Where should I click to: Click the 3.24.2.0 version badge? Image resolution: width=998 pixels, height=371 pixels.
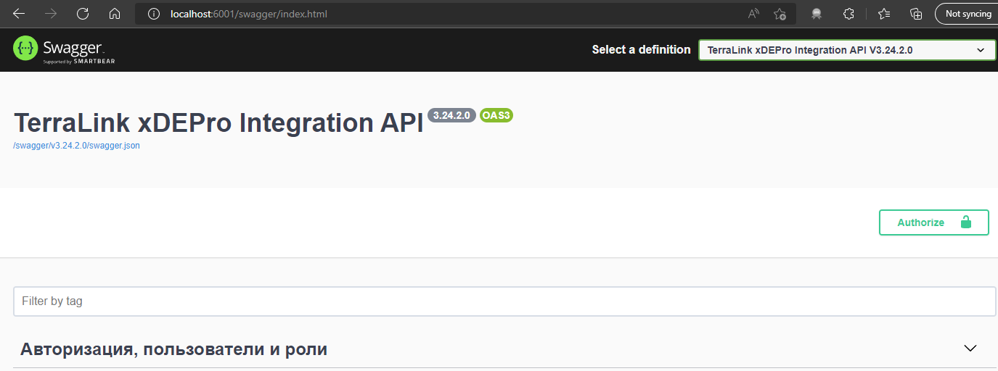tap(451, 115)
